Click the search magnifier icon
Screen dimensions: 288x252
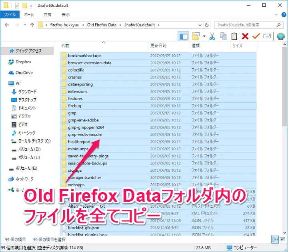pyautogui.click(x=278, y=25)
